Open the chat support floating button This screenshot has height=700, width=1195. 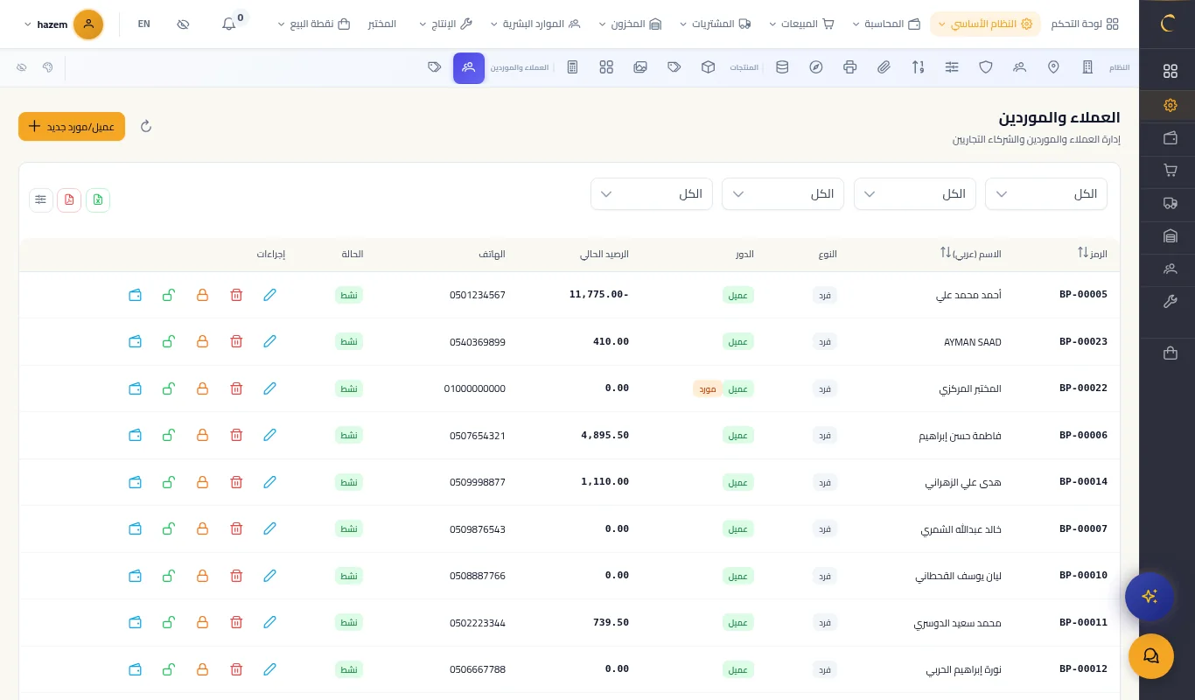click(1151, 656)
